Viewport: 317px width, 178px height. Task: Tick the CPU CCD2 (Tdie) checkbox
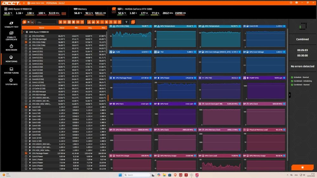[26, 45]
